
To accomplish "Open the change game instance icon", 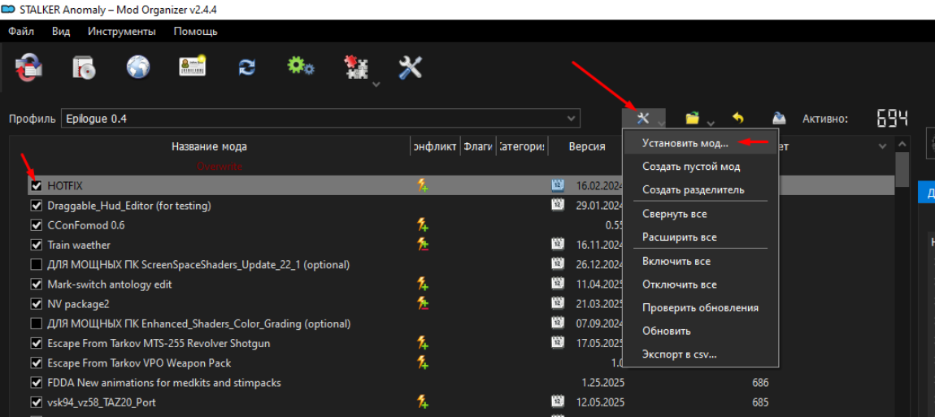I will [x=29, y=67].
